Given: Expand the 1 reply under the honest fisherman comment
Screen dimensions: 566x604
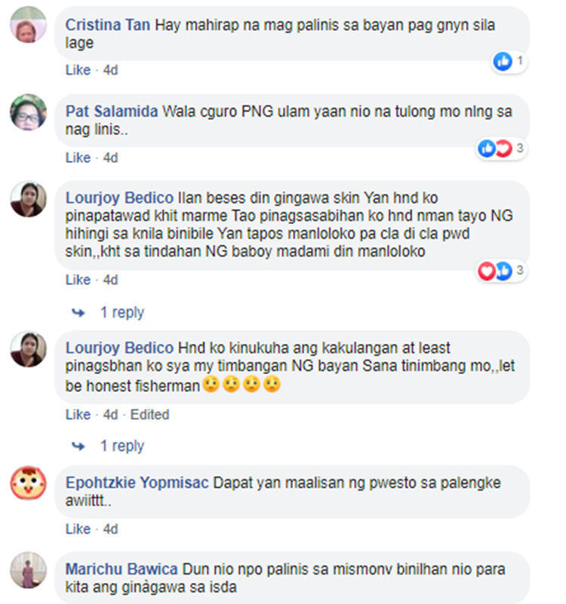Looking at the screenshot, I should [x=122, y=446].
